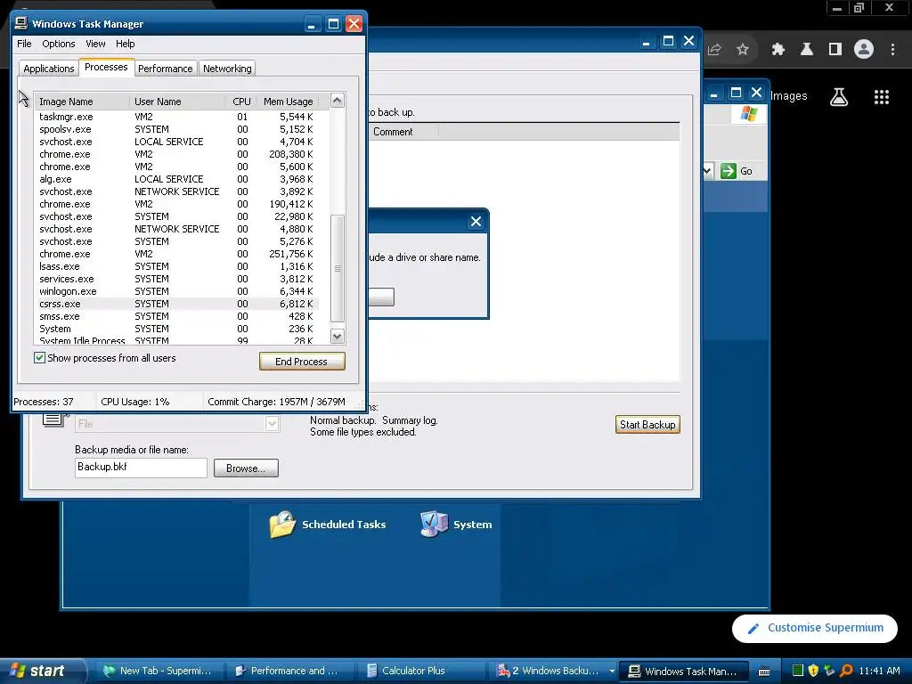This screenshot has height=684, width=912.
Task: Open the flask labs icon in browser toolbar
Action: [806, 50]
